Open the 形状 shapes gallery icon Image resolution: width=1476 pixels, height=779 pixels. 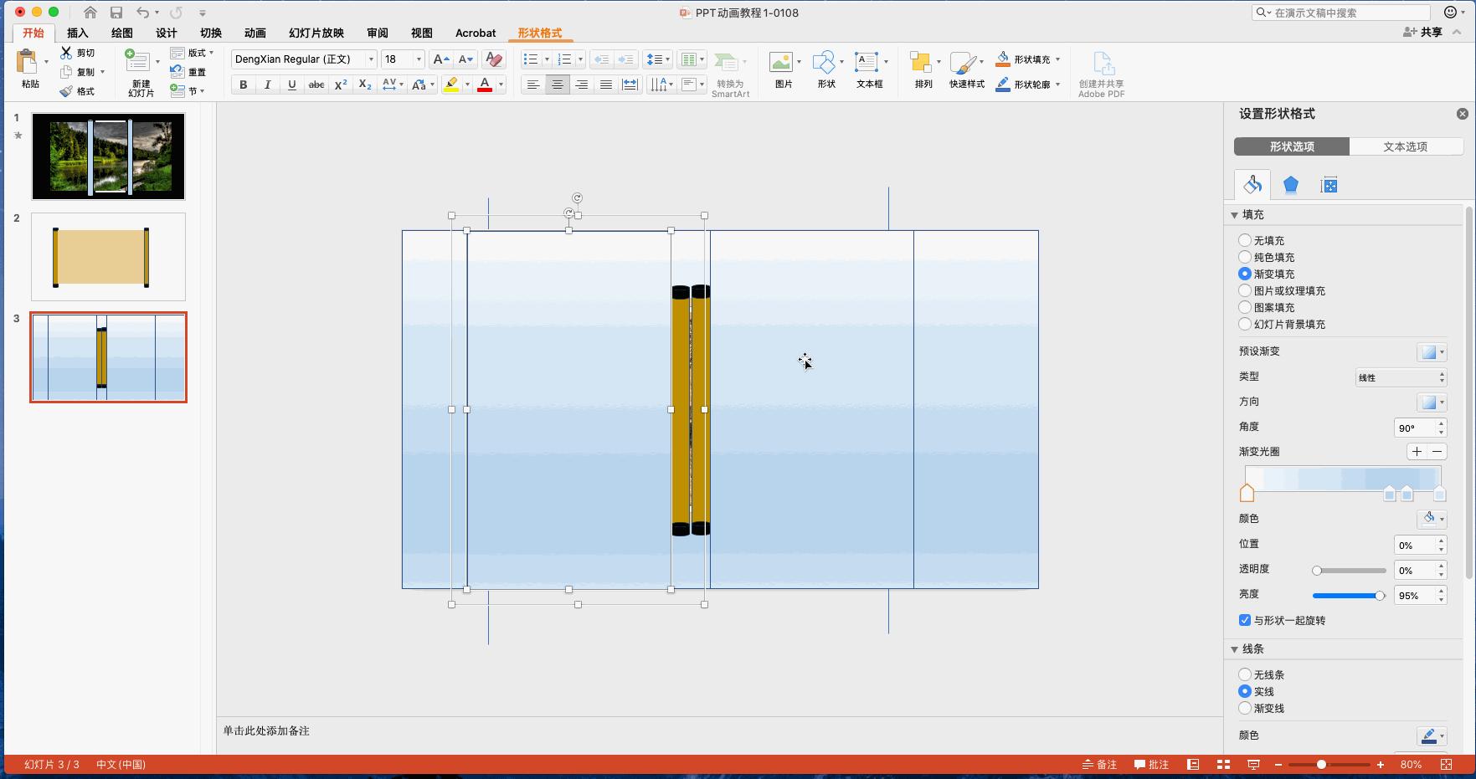825,69
